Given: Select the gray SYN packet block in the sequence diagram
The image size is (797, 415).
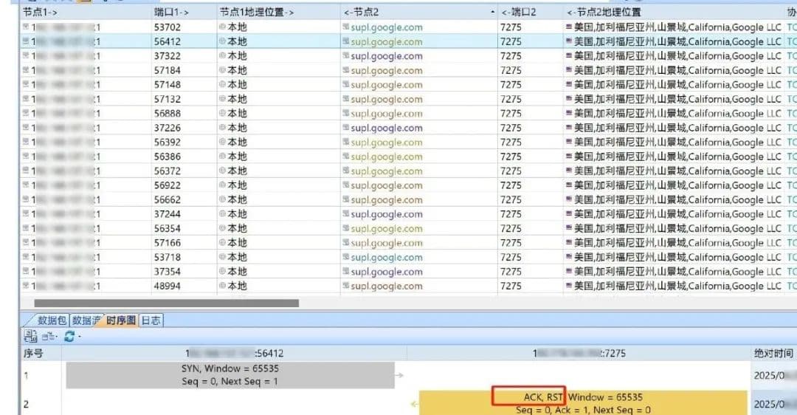Looking at the screenshot, I should click(x=230, y=375).
